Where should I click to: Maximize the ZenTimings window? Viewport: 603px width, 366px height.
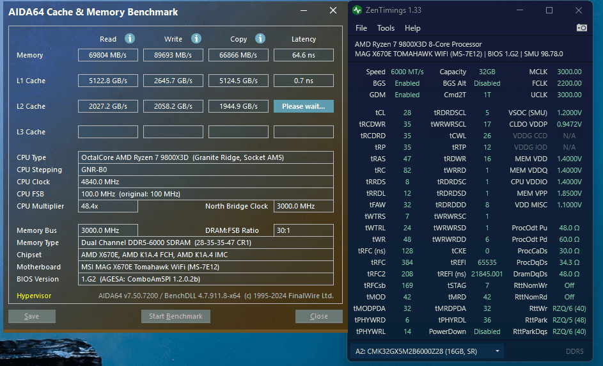(549, 10)
